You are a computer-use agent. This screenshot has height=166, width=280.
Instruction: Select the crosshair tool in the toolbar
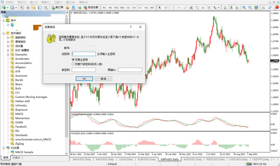click(166, 8)
